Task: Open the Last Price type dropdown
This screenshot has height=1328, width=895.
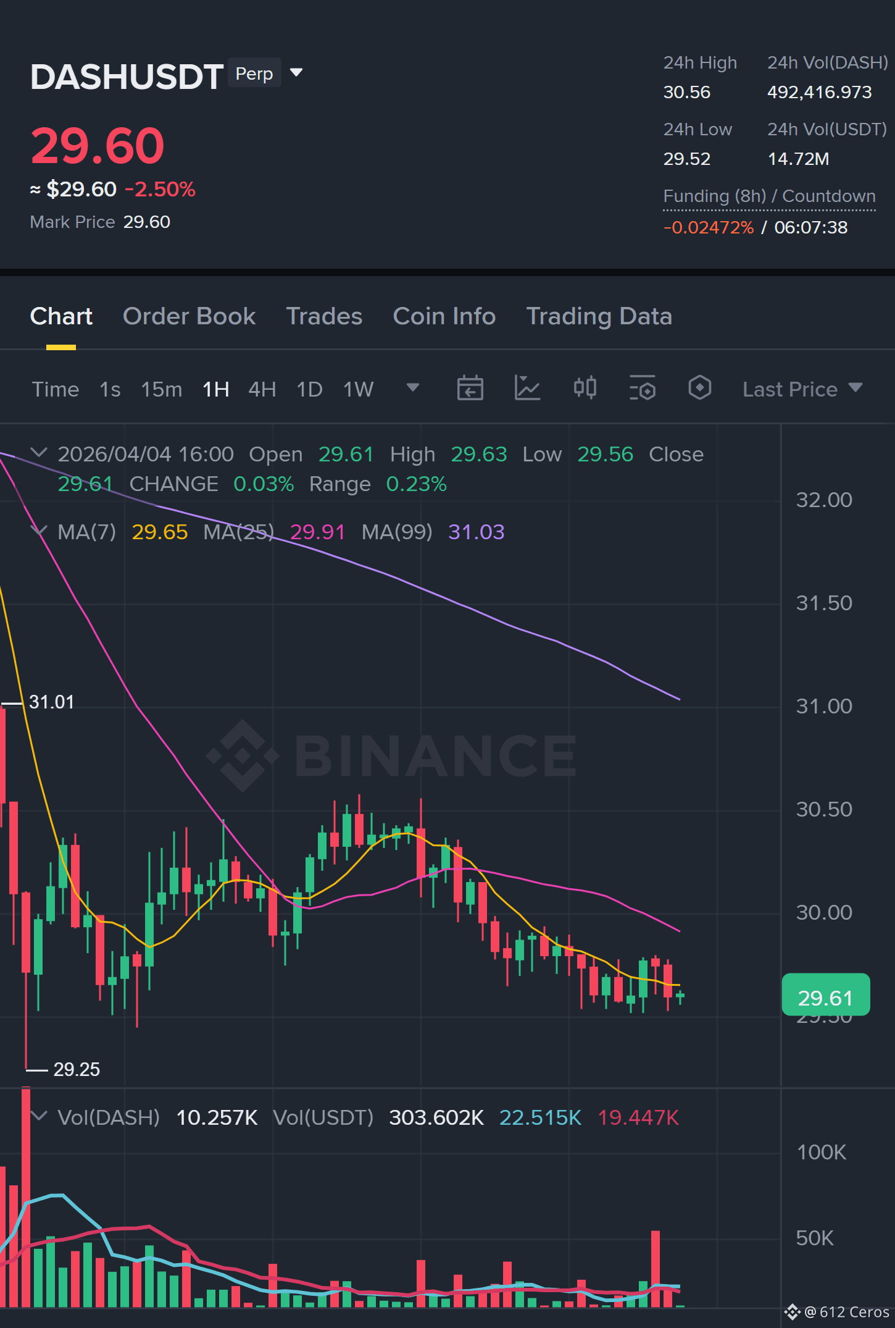Action: (x=802, y=389)
